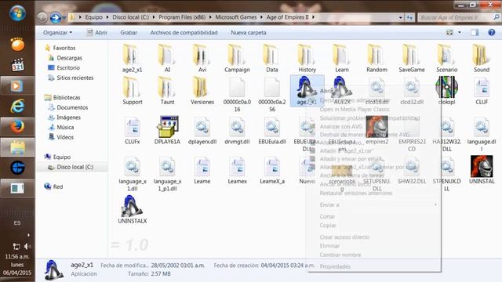
Task: Open the Data folder
Action: (x=272, y=58)
